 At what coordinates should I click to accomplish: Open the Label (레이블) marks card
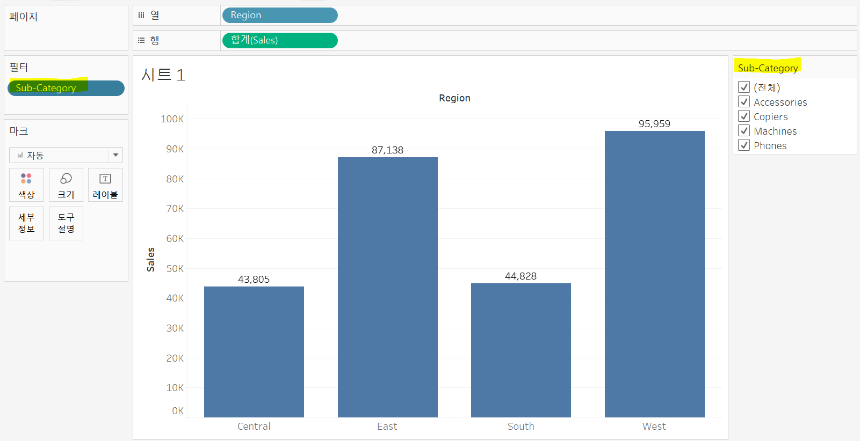pyautogui.click(x=105, y=185)
